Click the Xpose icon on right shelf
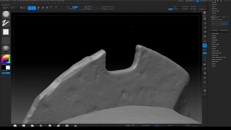The image size is (231, 130). pos(205,95)
